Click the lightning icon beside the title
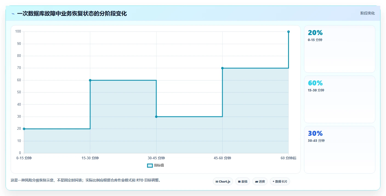The height and width of the screenshot is (196, 386). click(x=13, y=14)
